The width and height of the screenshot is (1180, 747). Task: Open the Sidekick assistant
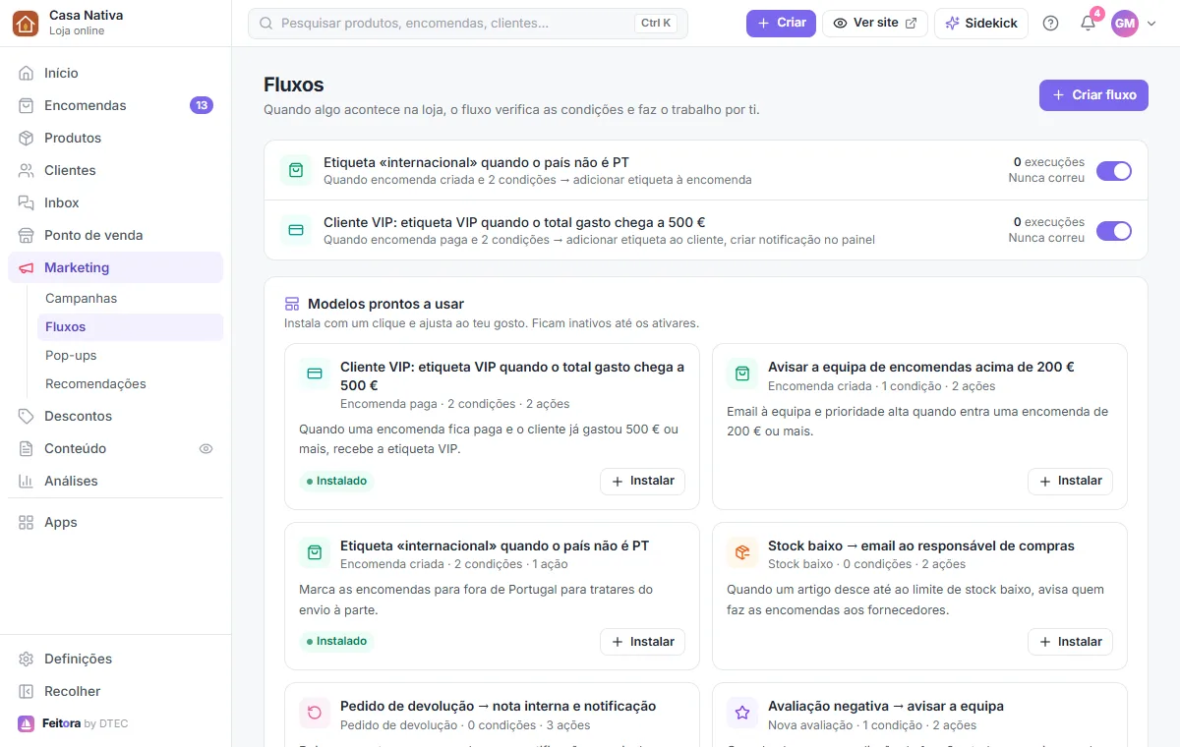tap(981, 23)
